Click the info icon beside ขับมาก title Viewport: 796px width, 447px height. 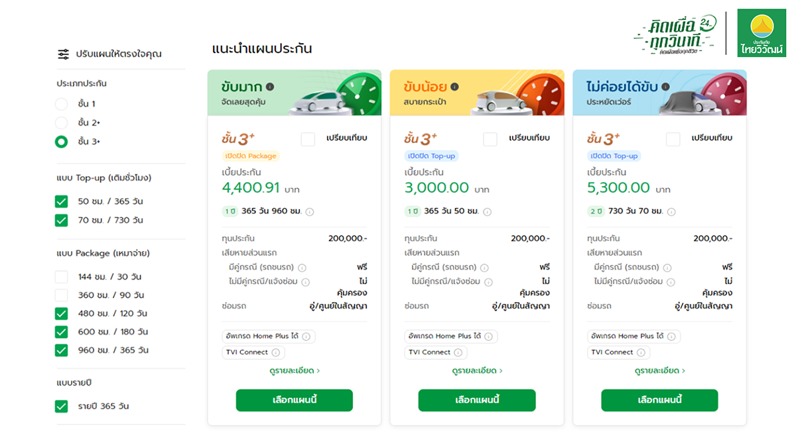(x=270, y=87)
